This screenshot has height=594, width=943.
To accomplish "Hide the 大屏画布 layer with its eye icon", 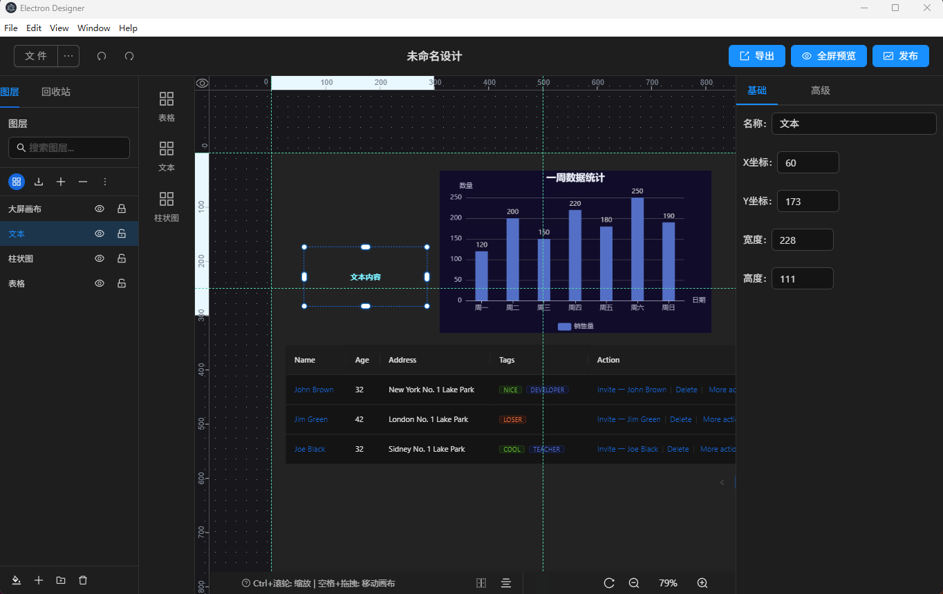I will [x=100, y=209].
